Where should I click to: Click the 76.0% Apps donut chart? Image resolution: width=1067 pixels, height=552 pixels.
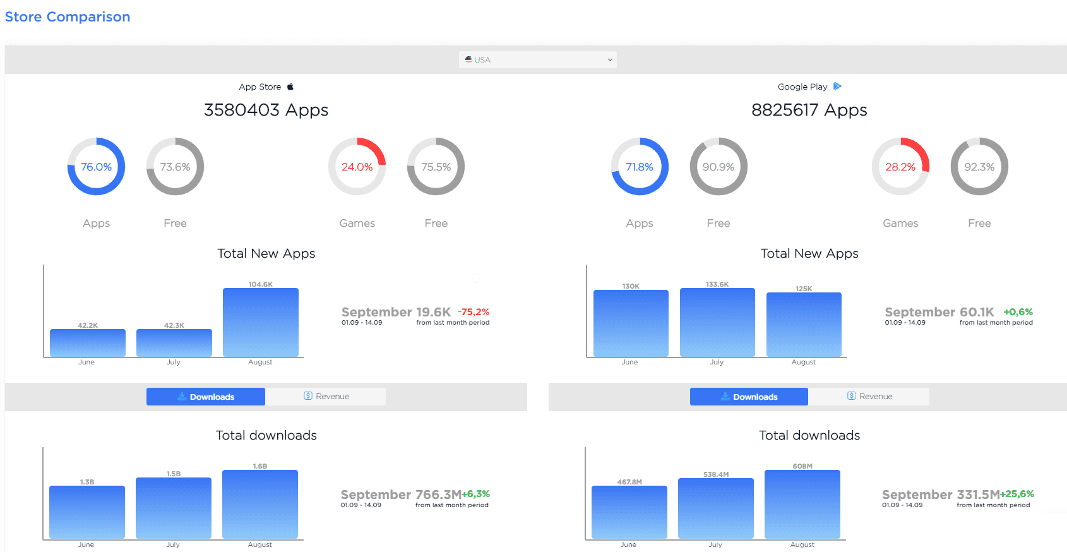(x=96, y=167)
